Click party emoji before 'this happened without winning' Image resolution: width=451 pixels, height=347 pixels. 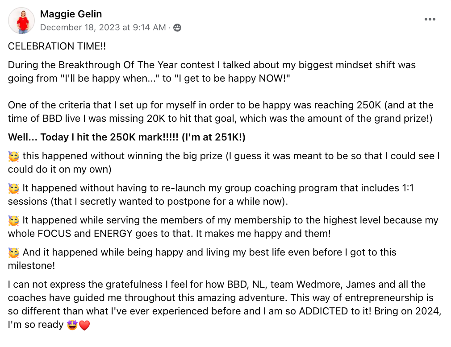pyautogui.click(x=14, y=157)
